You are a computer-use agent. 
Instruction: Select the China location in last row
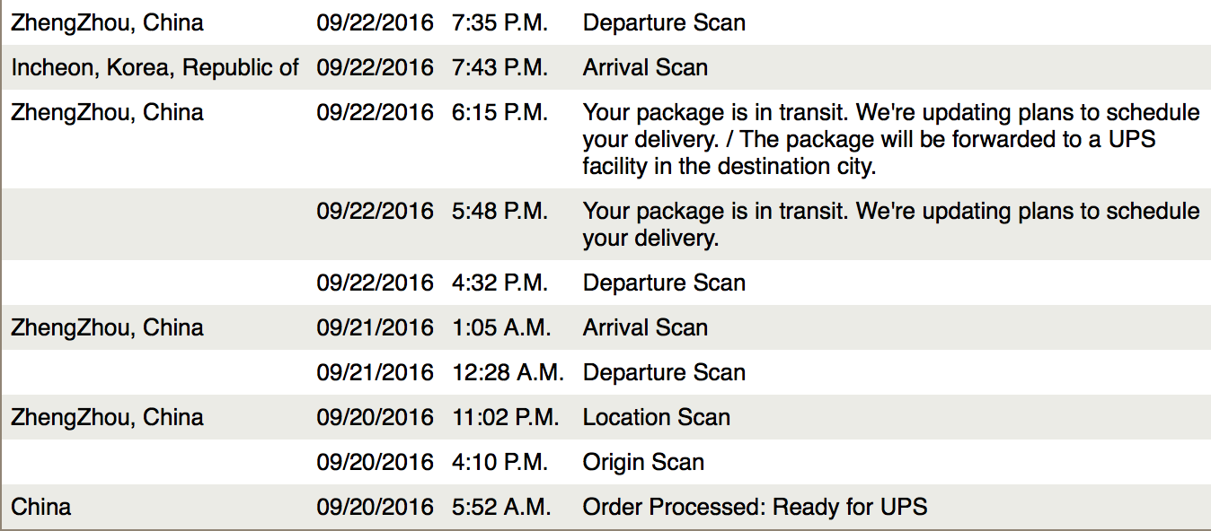pyautogui.click(x=41, y=508)
